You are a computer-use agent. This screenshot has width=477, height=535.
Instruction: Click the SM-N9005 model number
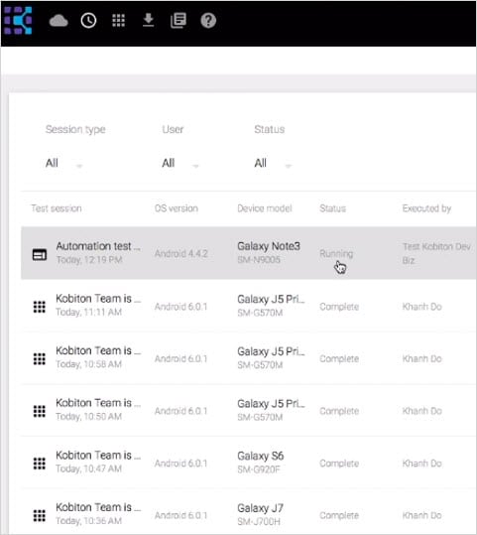[x=259, y=260]
